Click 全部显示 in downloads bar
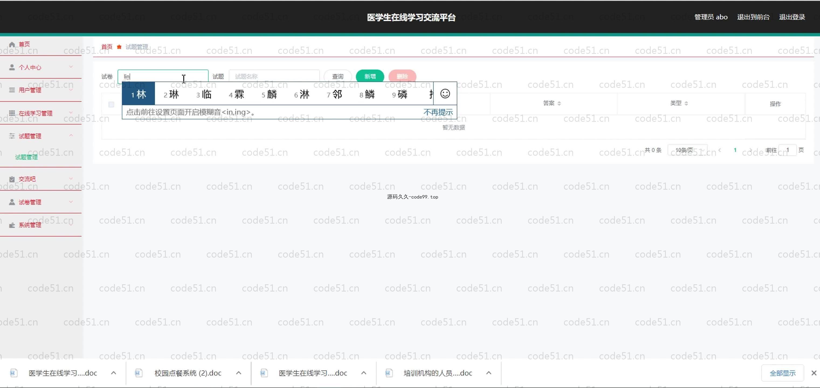 [783, 373]
